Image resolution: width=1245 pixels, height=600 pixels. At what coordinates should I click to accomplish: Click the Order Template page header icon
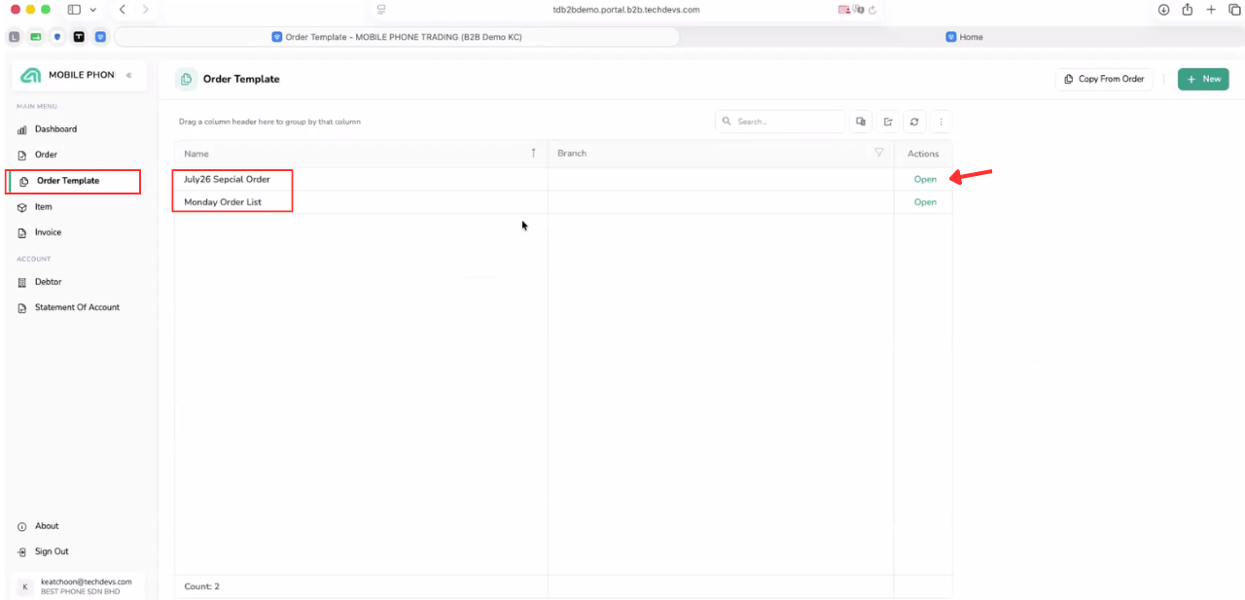click(x=186, y=79)
